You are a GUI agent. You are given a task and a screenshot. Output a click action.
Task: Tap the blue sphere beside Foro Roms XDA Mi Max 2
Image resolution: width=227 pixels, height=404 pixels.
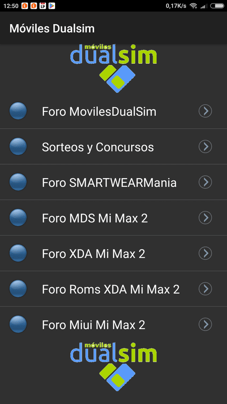(18, 289)
